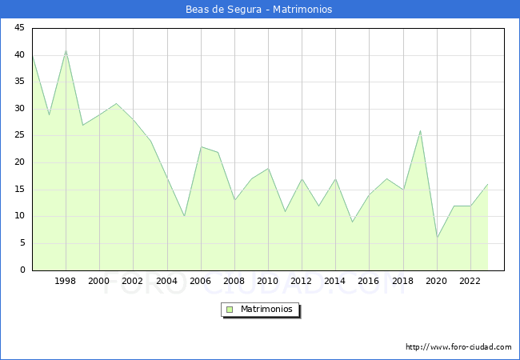The width and height of the screenshot is (520, 360).
Task: Click the 2020 x-axis label
Action: [436, 281]
